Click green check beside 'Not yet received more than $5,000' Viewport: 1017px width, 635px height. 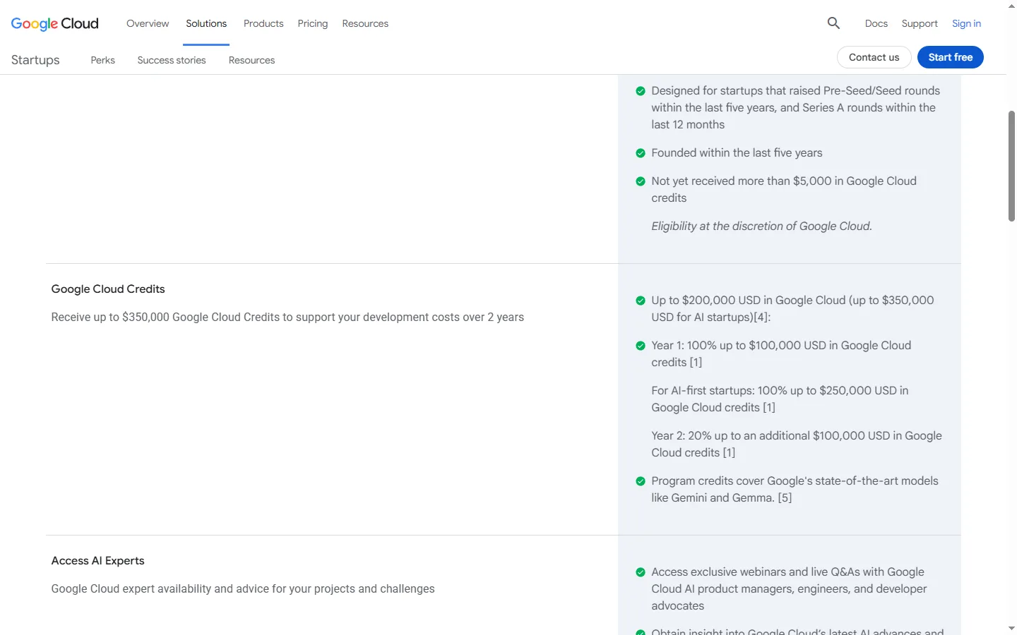[641, 181]
